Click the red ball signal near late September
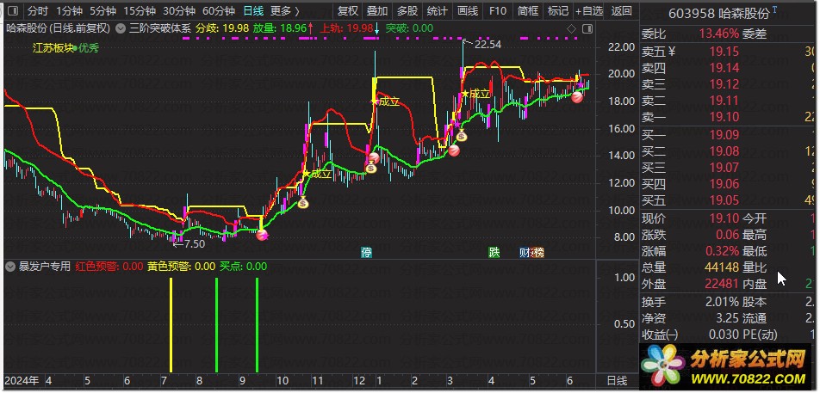The width and height of the screenshot is (820, 393). pyautogui.click(x=262, y=235)
